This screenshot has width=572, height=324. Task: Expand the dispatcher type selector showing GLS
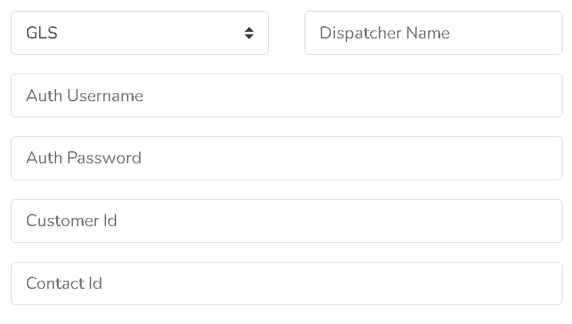(139, 32)
